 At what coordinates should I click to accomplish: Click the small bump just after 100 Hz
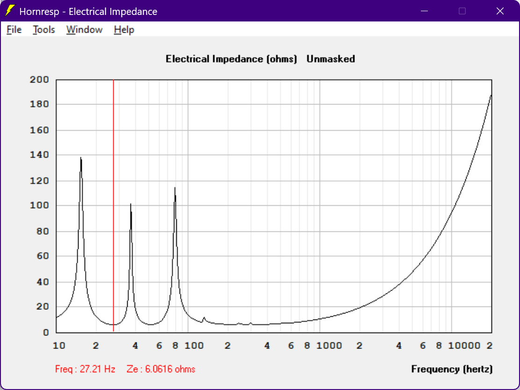[204, 319]
